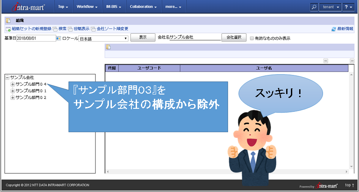Click the next page » button
This screenshot has height=192, width=359.
(352, 61)
